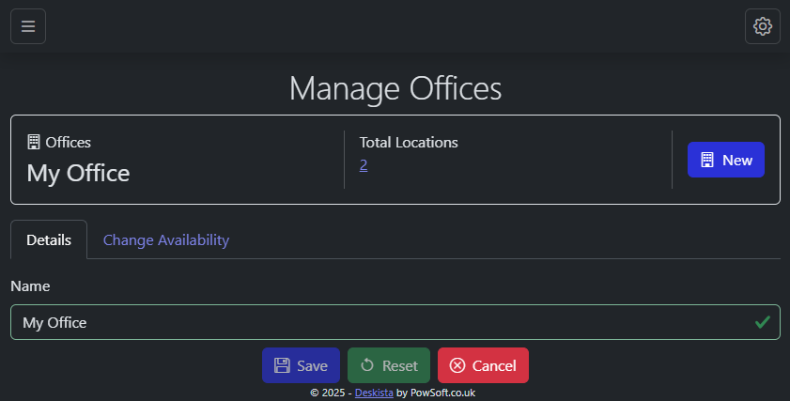Click the floppy disk icon on Save
The height and width of the screenshot is (401, 790).
click(282, 365)
